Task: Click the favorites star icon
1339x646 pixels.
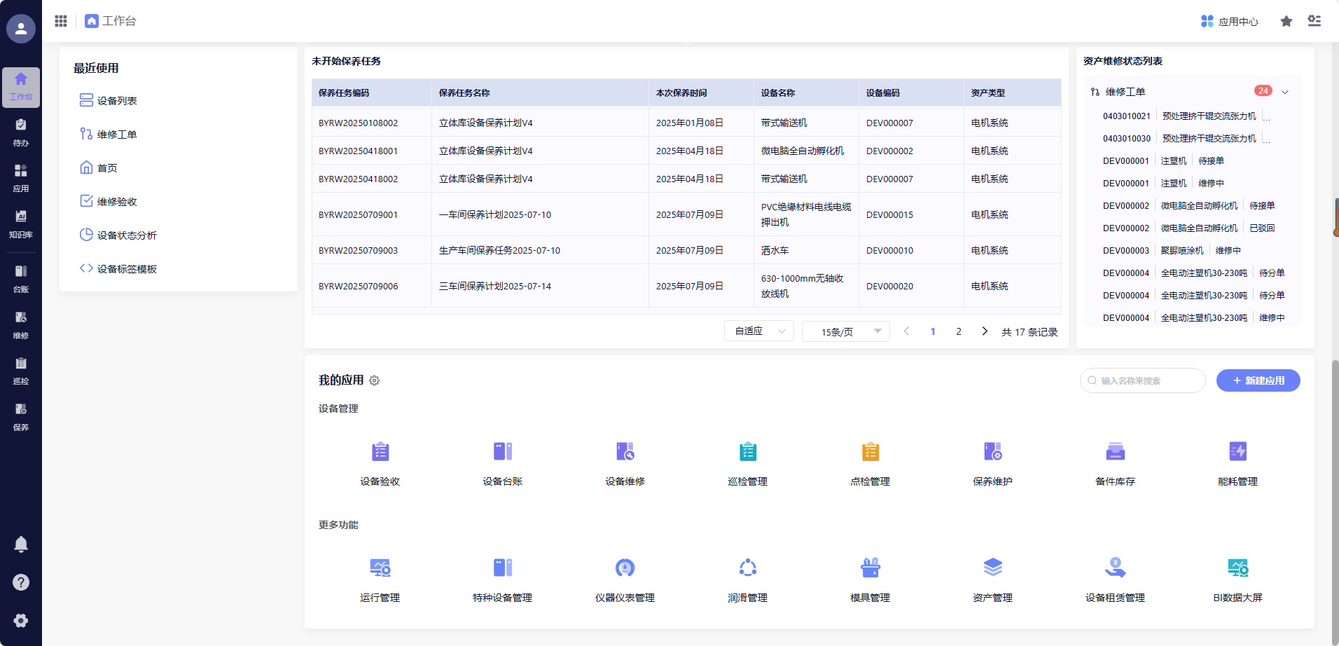Action: [1286, 21]
